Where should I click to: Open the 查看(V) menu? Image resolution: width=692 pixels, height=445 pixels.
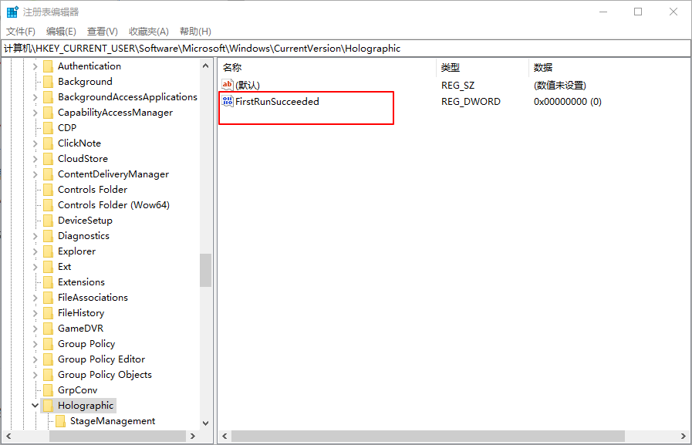102,31
